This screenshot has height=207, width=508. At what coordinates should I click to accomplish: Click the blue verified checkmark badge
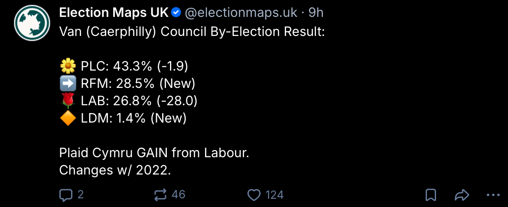tap(176, 13)
